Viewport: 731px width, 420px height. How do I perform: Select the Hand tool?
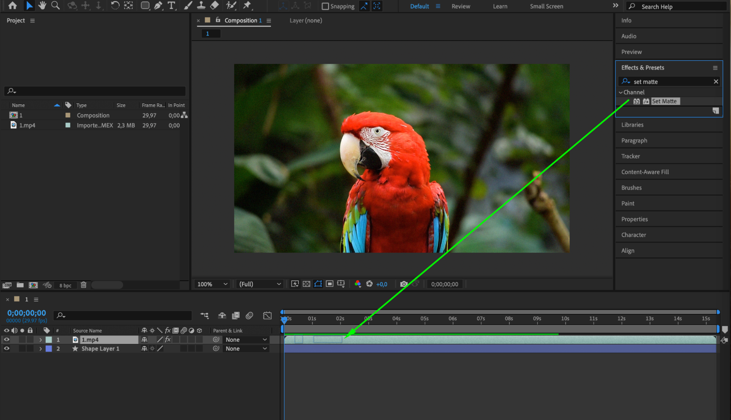tap(42, 5)
